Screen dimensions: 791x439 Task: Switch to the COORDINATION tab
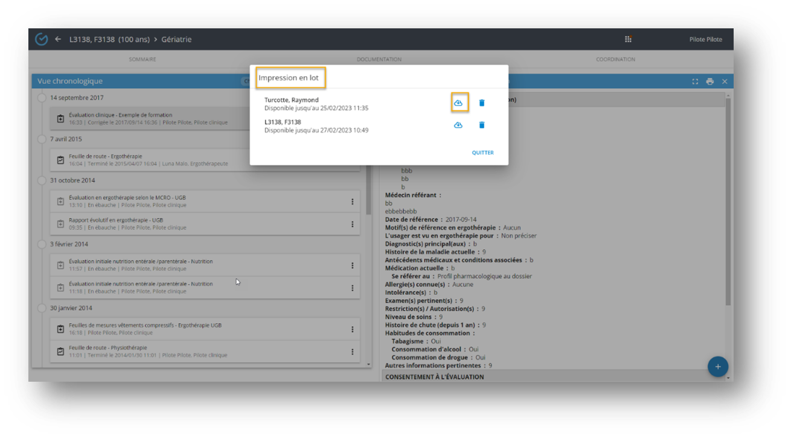tap(615, 59)
